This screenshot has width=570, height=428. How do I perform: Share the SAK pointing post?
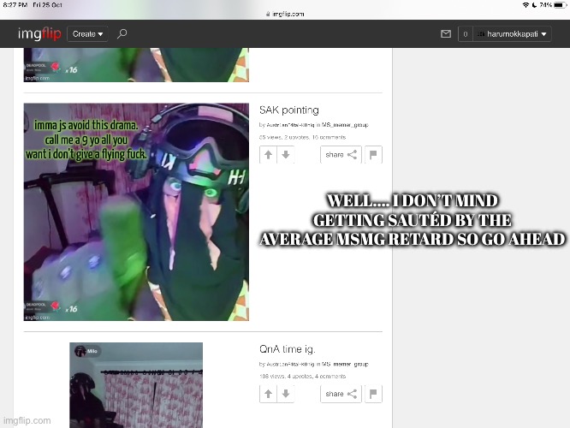click(x=341, y=155)
